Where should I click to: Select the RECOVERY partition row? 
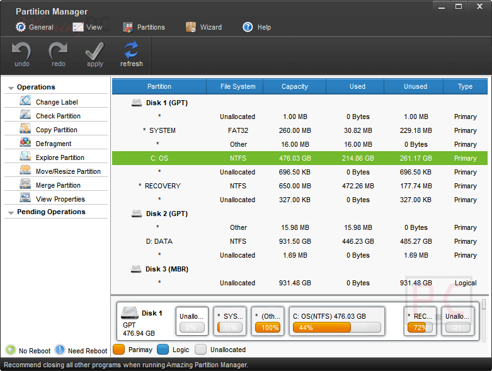pos(300,186)
